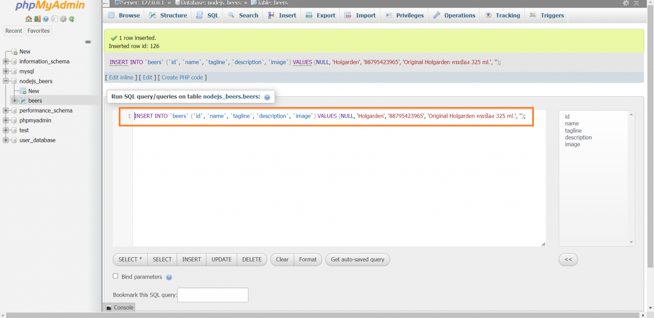This screenshot has width=654, height=318.
Task: Open documentation via the question mark icon
Action: [x=46, y=19]
